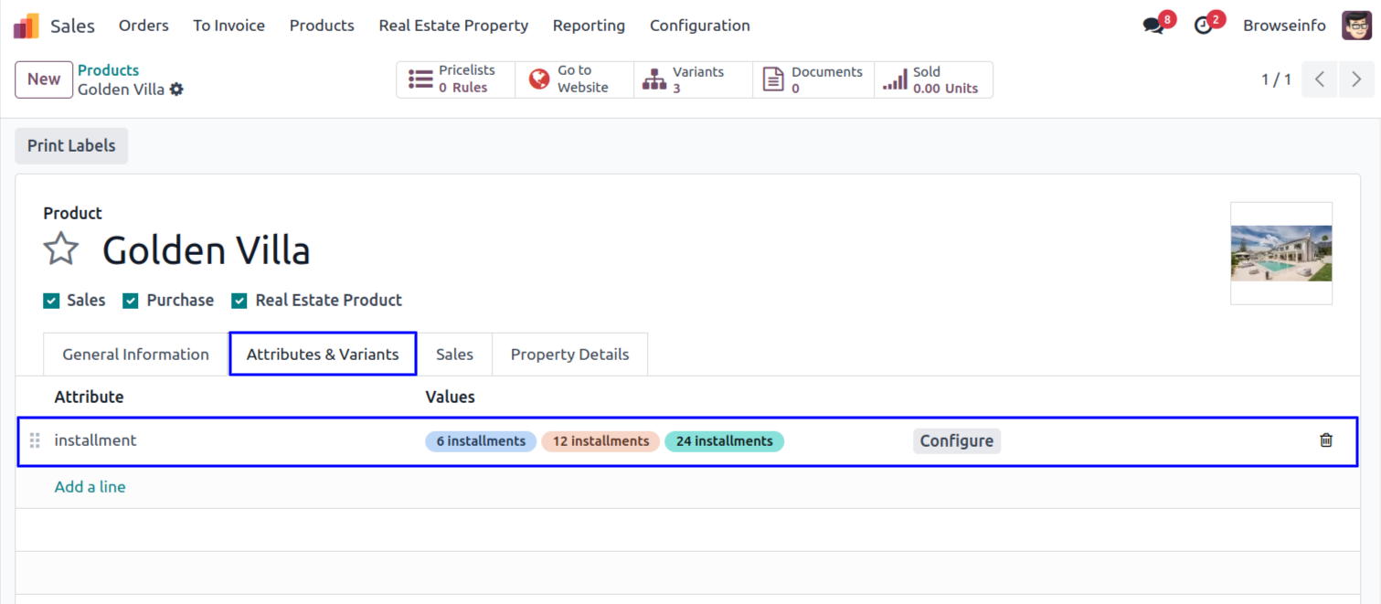Uncheck the Sales checkbox

[x=52, y=301]
